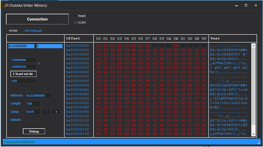263x147 pixels.
Task: Click the blue field containing 0
Action: pos(49,46)
